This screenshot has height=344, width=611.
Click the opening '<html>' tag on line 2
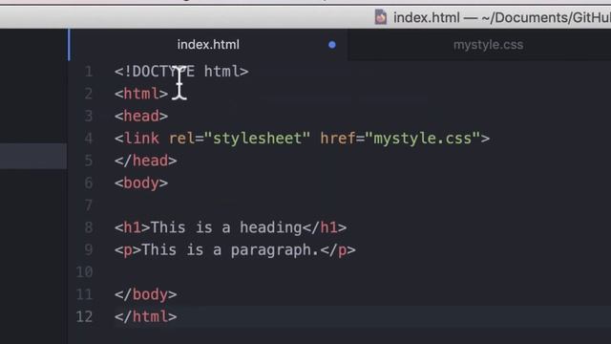coord(141,94)
